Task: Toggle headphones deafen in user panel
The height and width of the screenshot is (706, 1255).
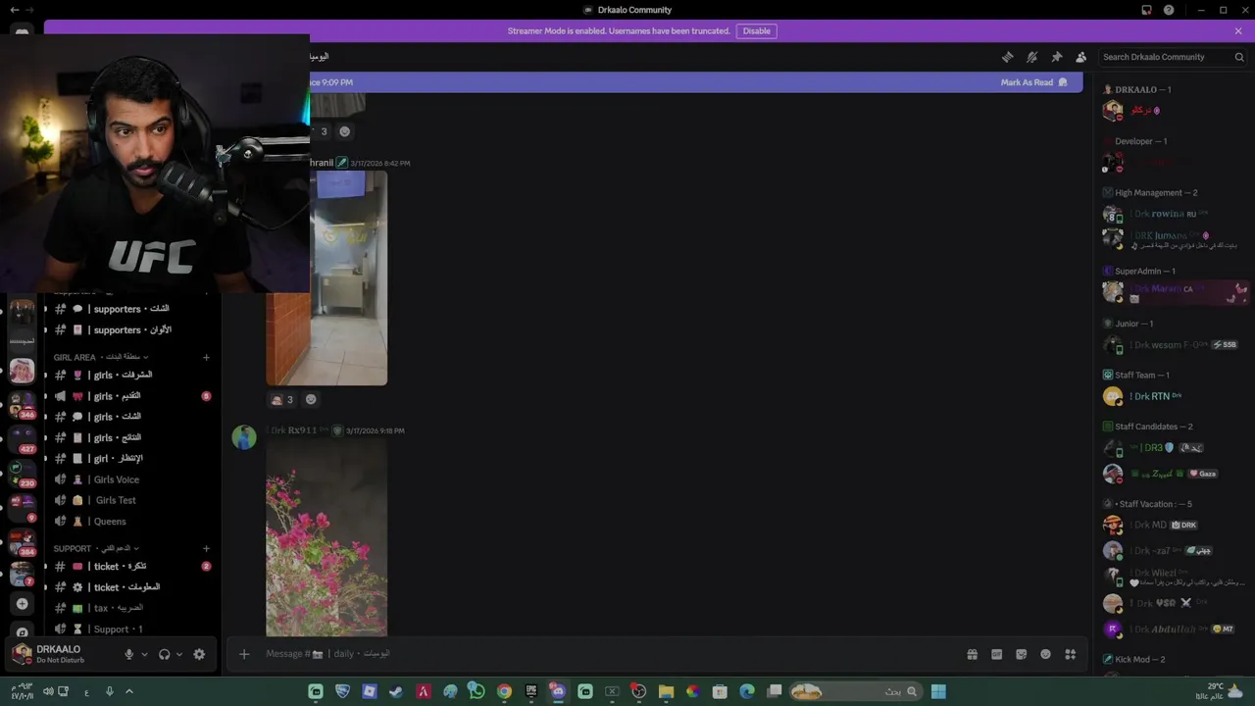Action: (x=164, y=654)
